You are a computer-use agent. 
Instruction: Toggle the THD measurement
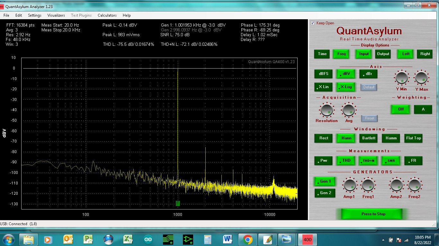(x=346, y=160)
